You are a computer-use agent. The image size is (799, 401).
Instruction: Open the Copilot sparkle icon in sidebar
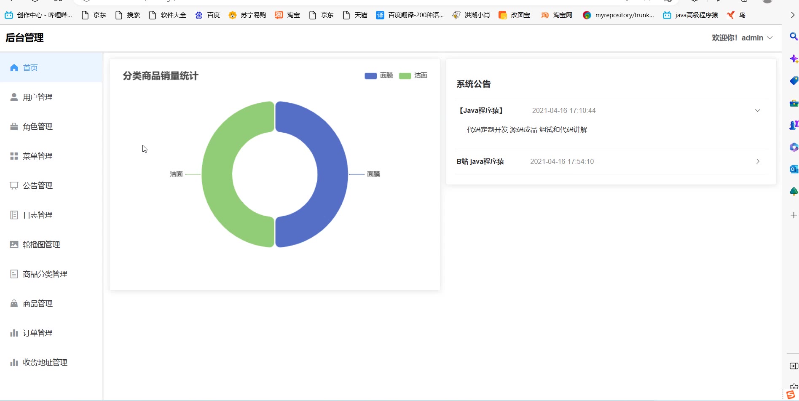pos(794,59)
